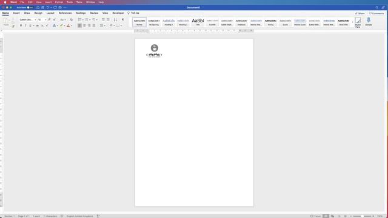Align text right
The image size is (388, 218).
89,25
